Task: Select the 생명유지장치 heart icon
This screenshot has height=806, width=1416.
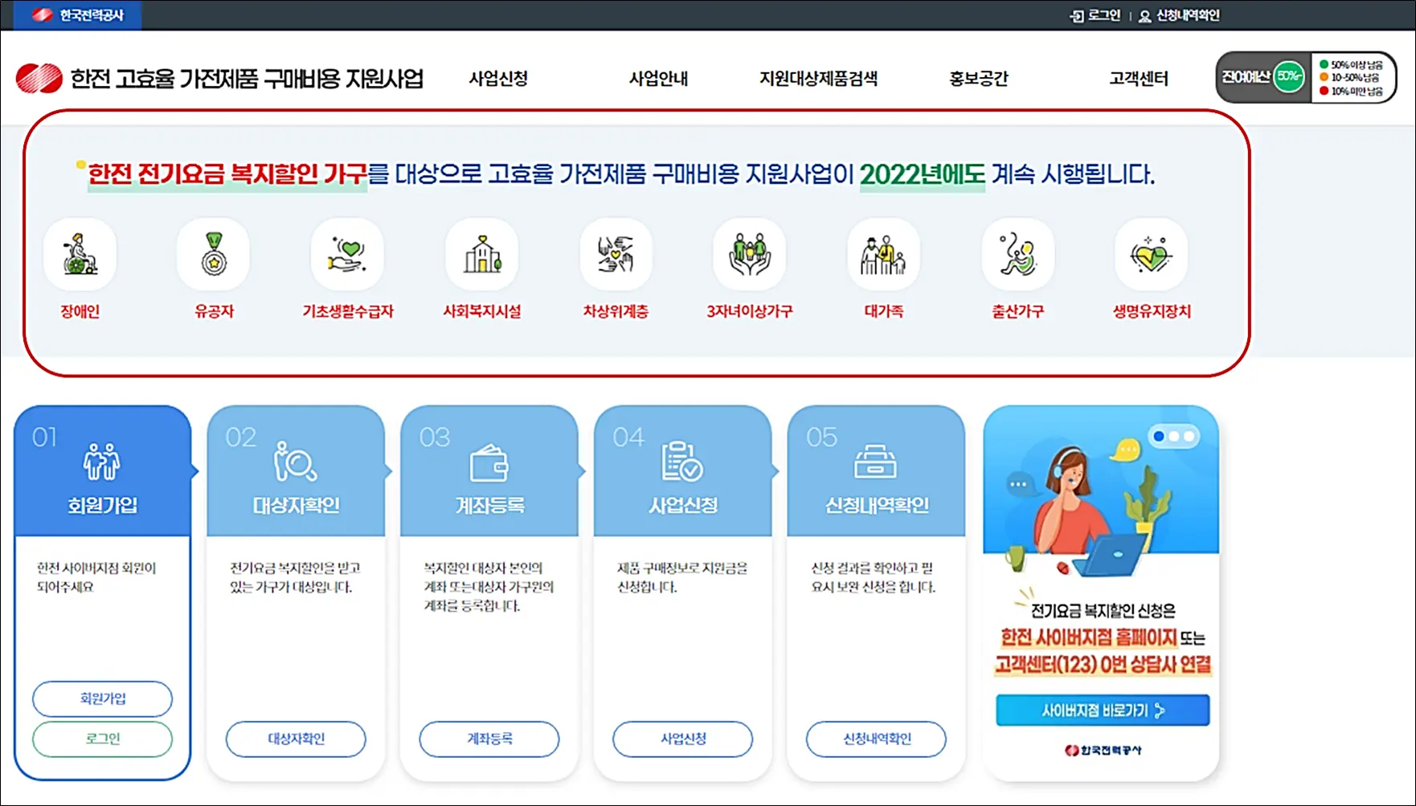Action: point(1150,254)
